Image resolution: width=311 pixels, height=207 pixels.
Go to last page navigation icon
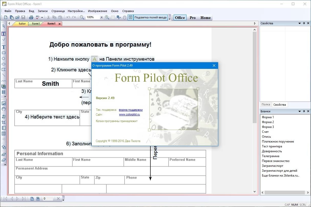(x=24, y=199)
